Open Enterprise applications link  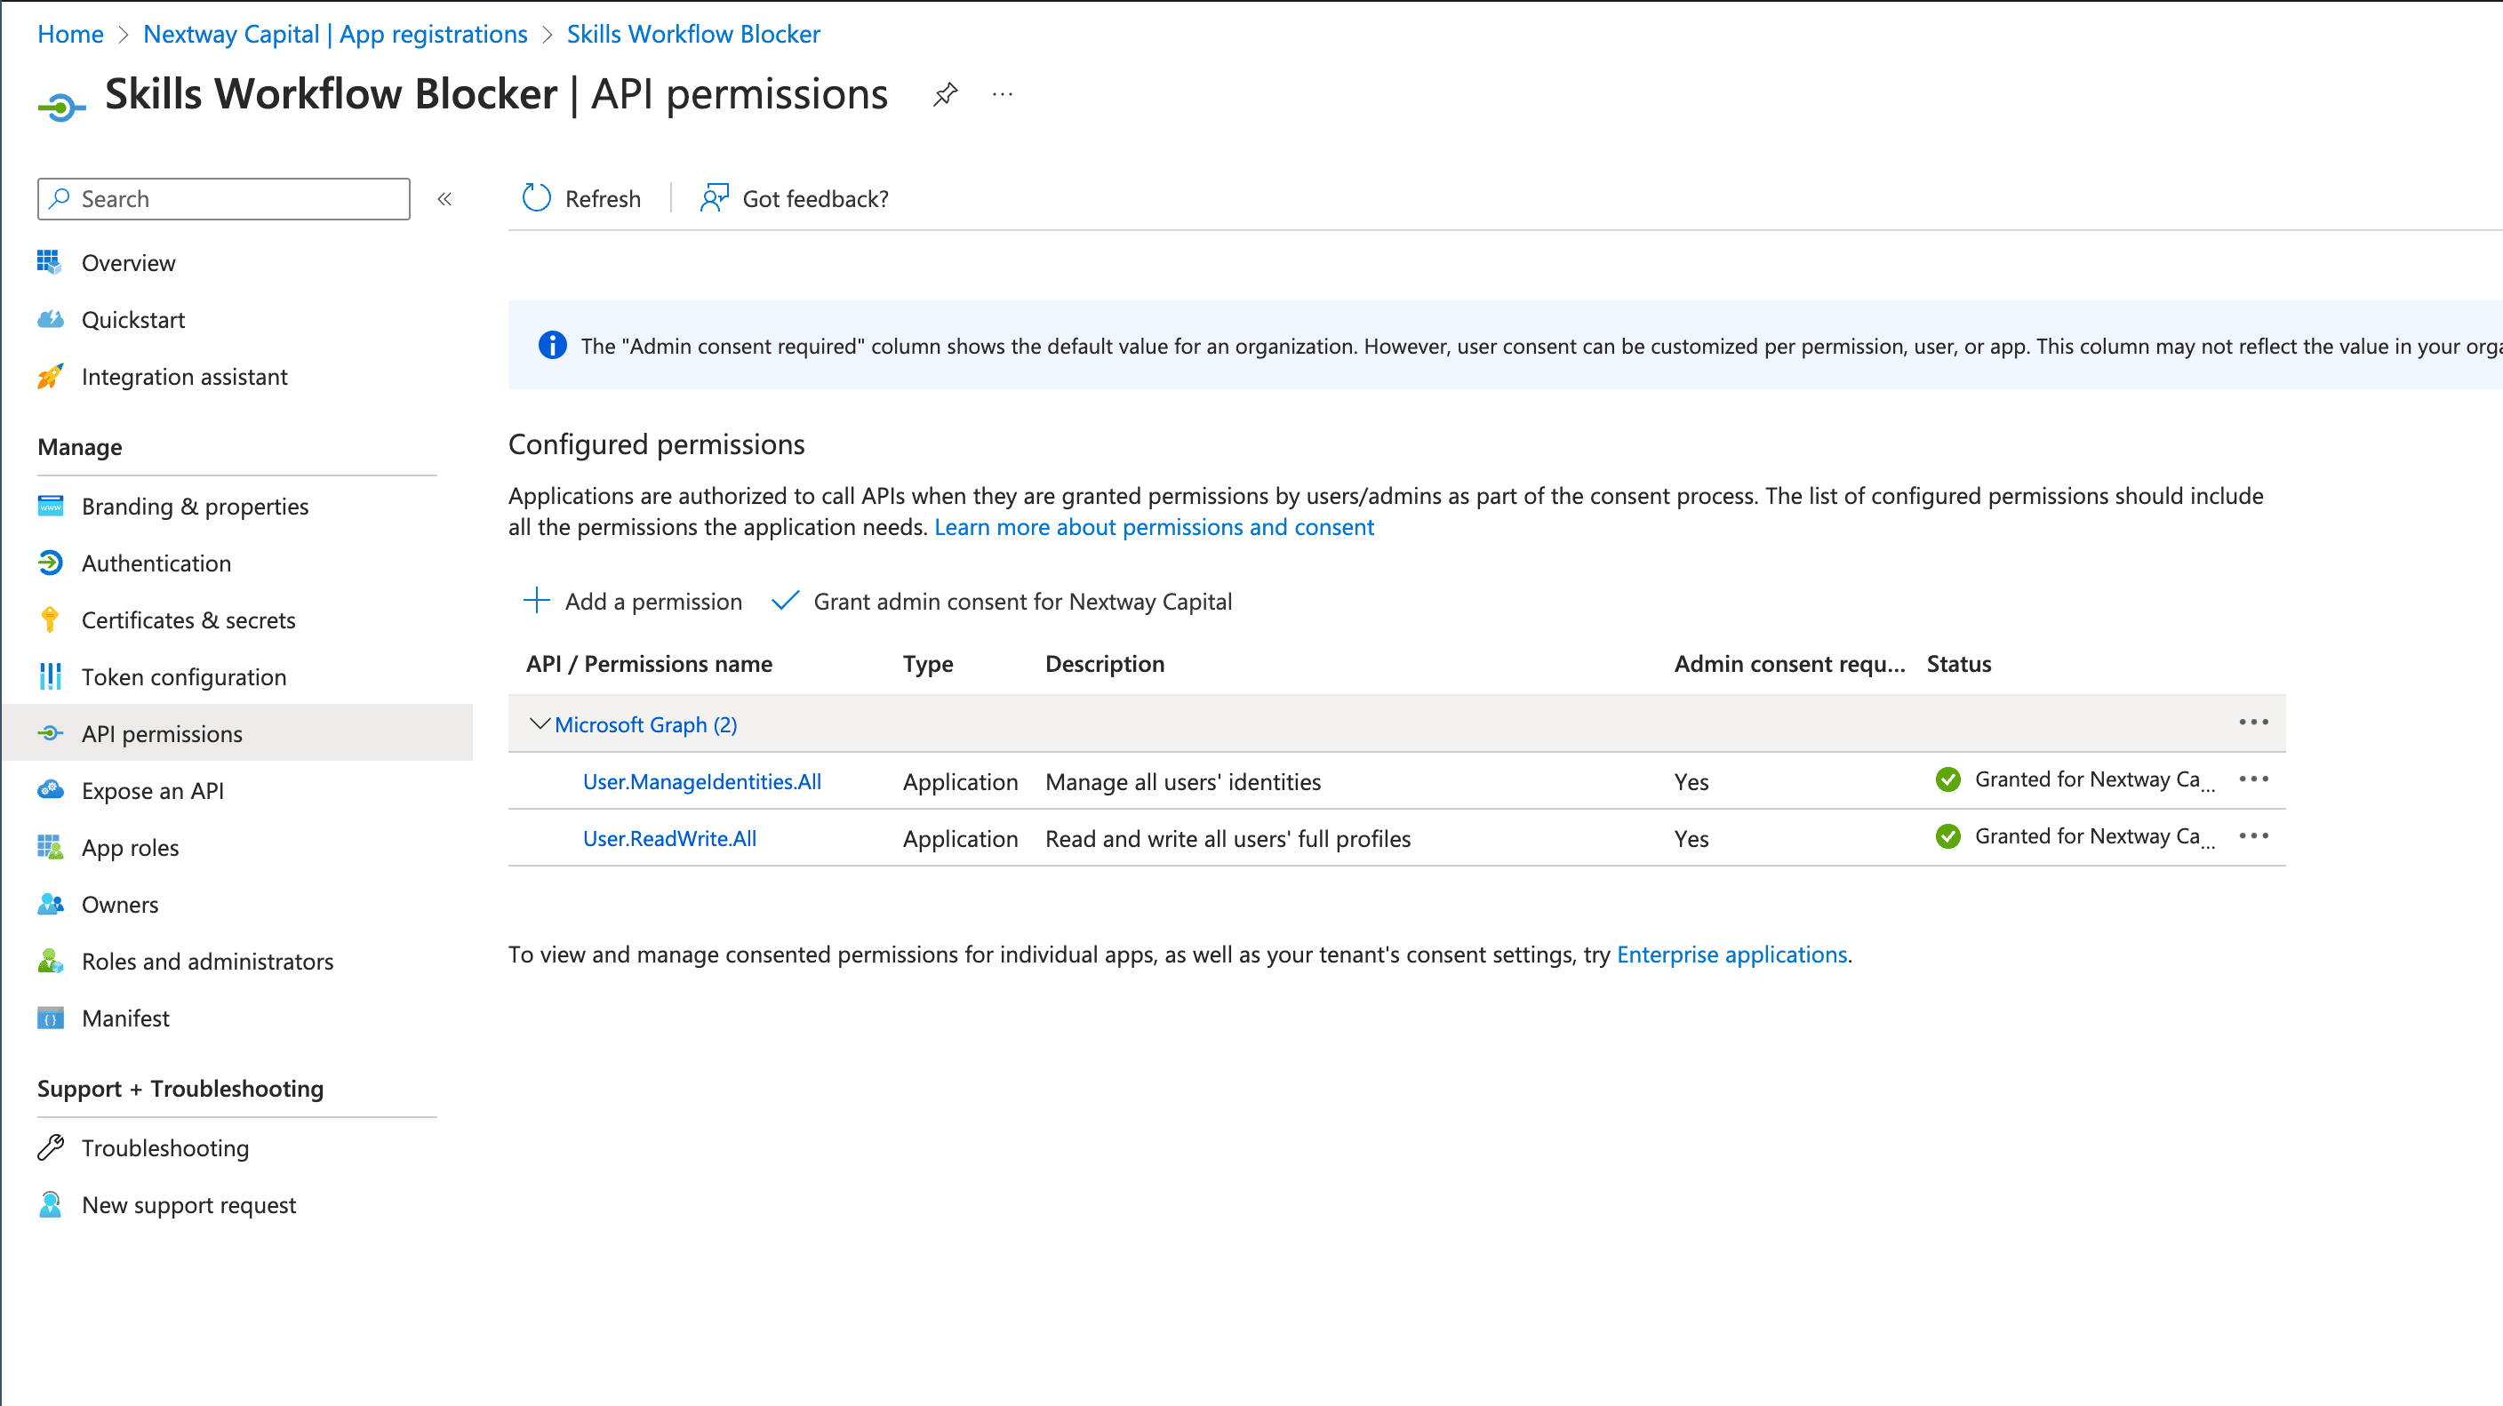(x=1731, y=955)
